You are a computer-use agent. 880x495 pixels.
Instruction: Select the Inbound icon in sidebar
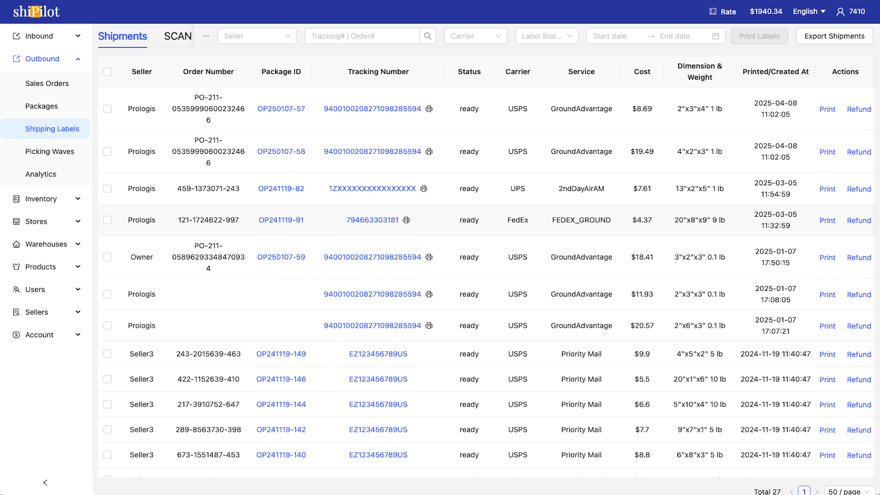(15, 36)
